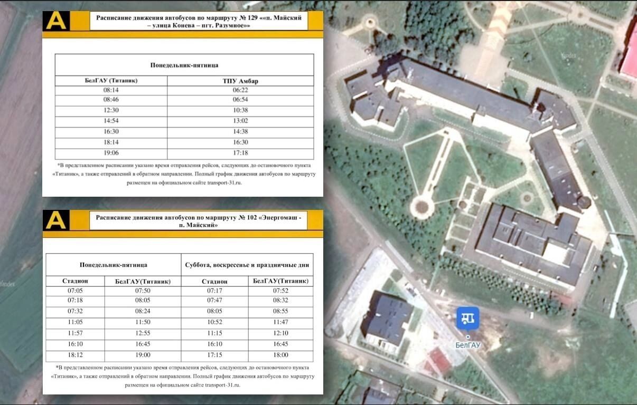Click the circular flowerbed on the map
This screenshot has width=637, height=405.
(421, 206)
